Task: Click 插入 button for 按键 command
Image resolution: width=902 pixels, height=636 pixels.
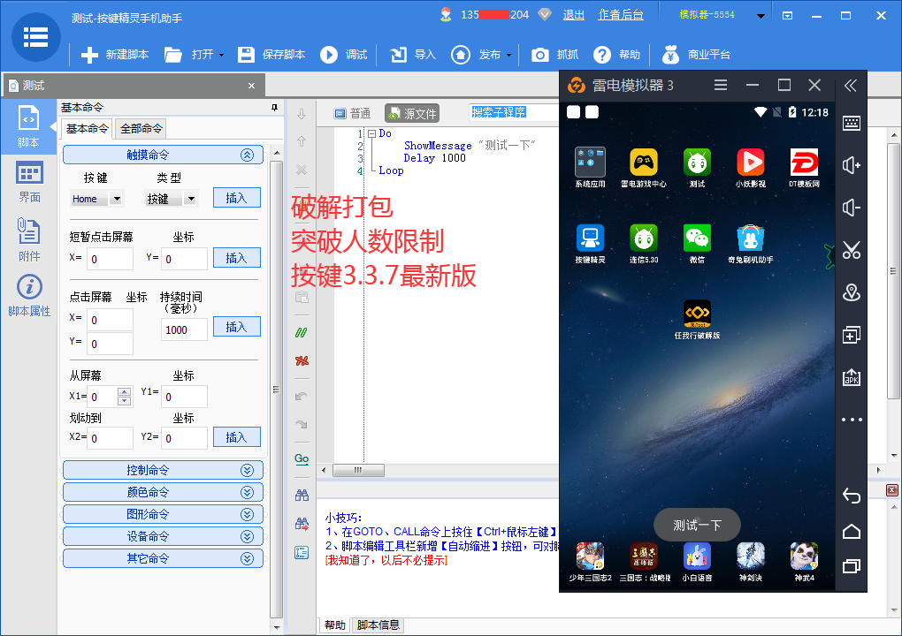Action: pos(236,198)
